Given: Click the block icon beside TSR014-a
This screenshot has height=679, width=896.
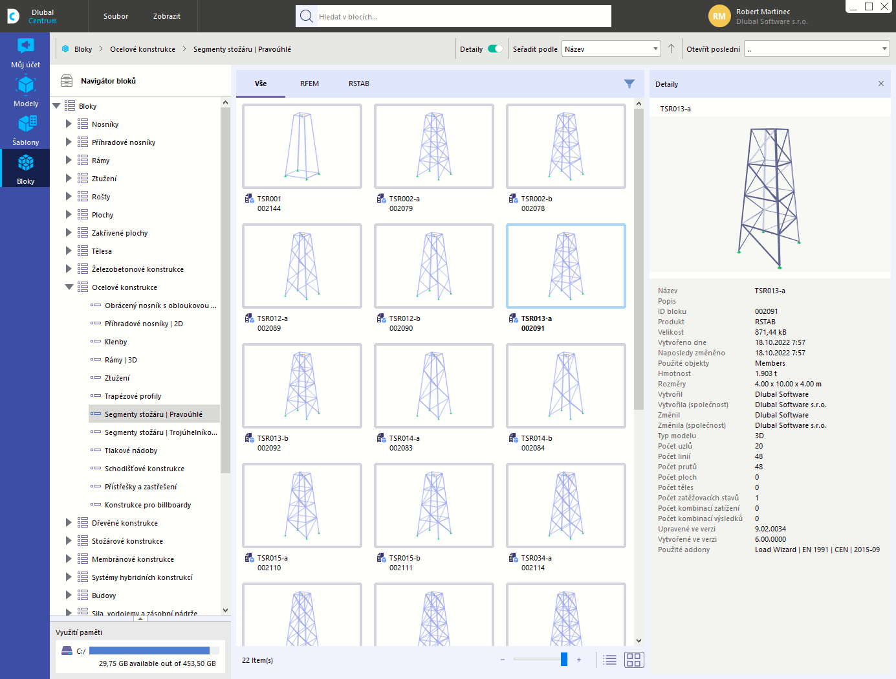Looking at the screenshot, I should click(381, 438).
